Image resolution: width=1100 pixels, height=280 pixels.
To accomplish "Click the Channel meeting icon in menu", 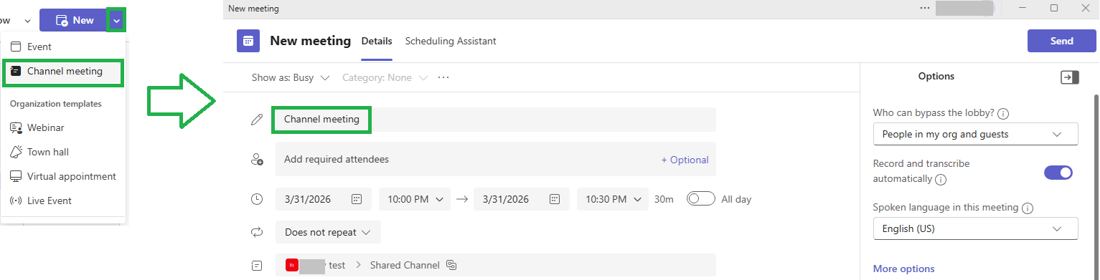I will click(16, 72).
